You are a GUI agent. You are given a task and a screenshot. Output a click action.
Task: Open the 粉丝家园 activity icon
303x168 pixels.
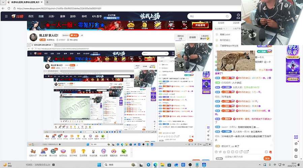(x=103, y=153)
